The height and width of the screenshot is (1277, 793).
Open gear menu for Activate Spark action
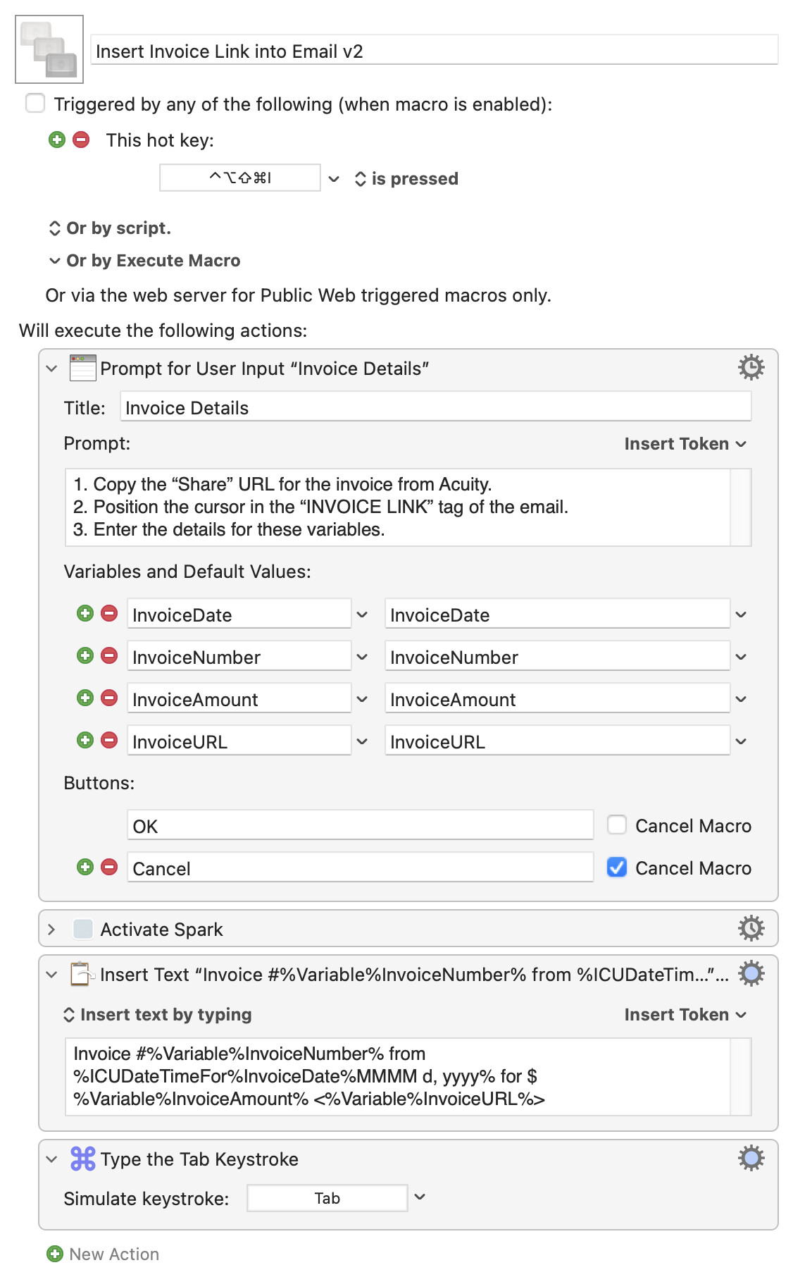click(751, 928)
